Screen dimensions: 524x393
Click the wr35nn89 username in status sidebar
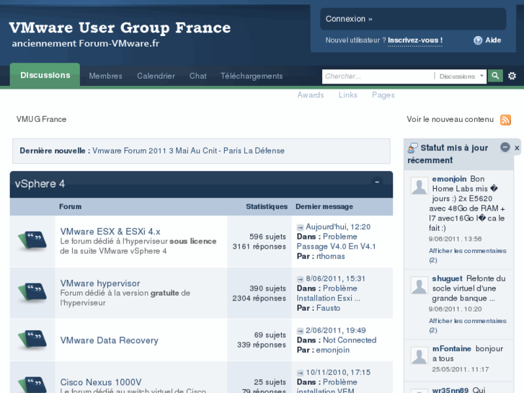[x=450, y=390]
